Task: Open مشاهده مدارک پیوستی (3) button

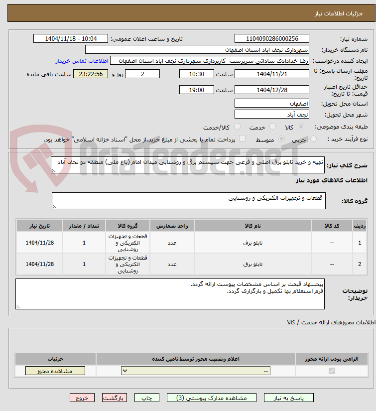Action: [212, 398]
